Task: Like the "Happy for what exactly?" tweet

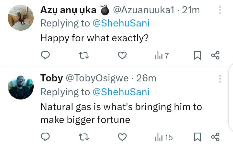Action: coord(122,56)
